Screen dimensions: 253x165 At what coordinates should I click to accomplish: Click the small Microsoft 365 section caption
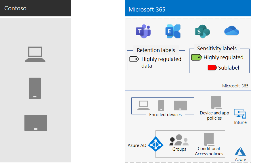(x=235, y=86)
